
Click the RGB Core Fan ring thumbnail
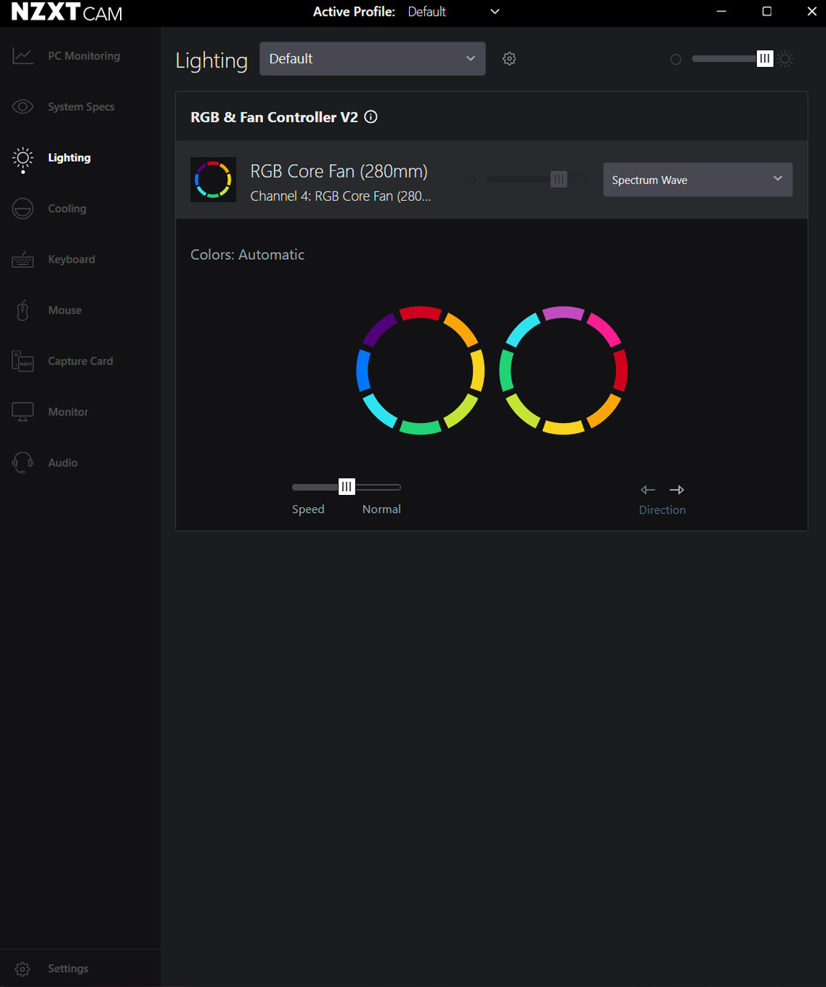pyautogui.click(x=214, y=180)
